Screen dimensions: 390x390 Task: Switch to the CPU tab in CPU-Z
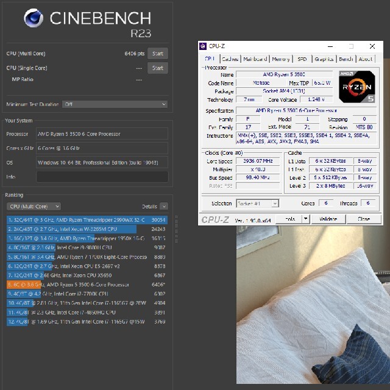(x=210, y=58)
